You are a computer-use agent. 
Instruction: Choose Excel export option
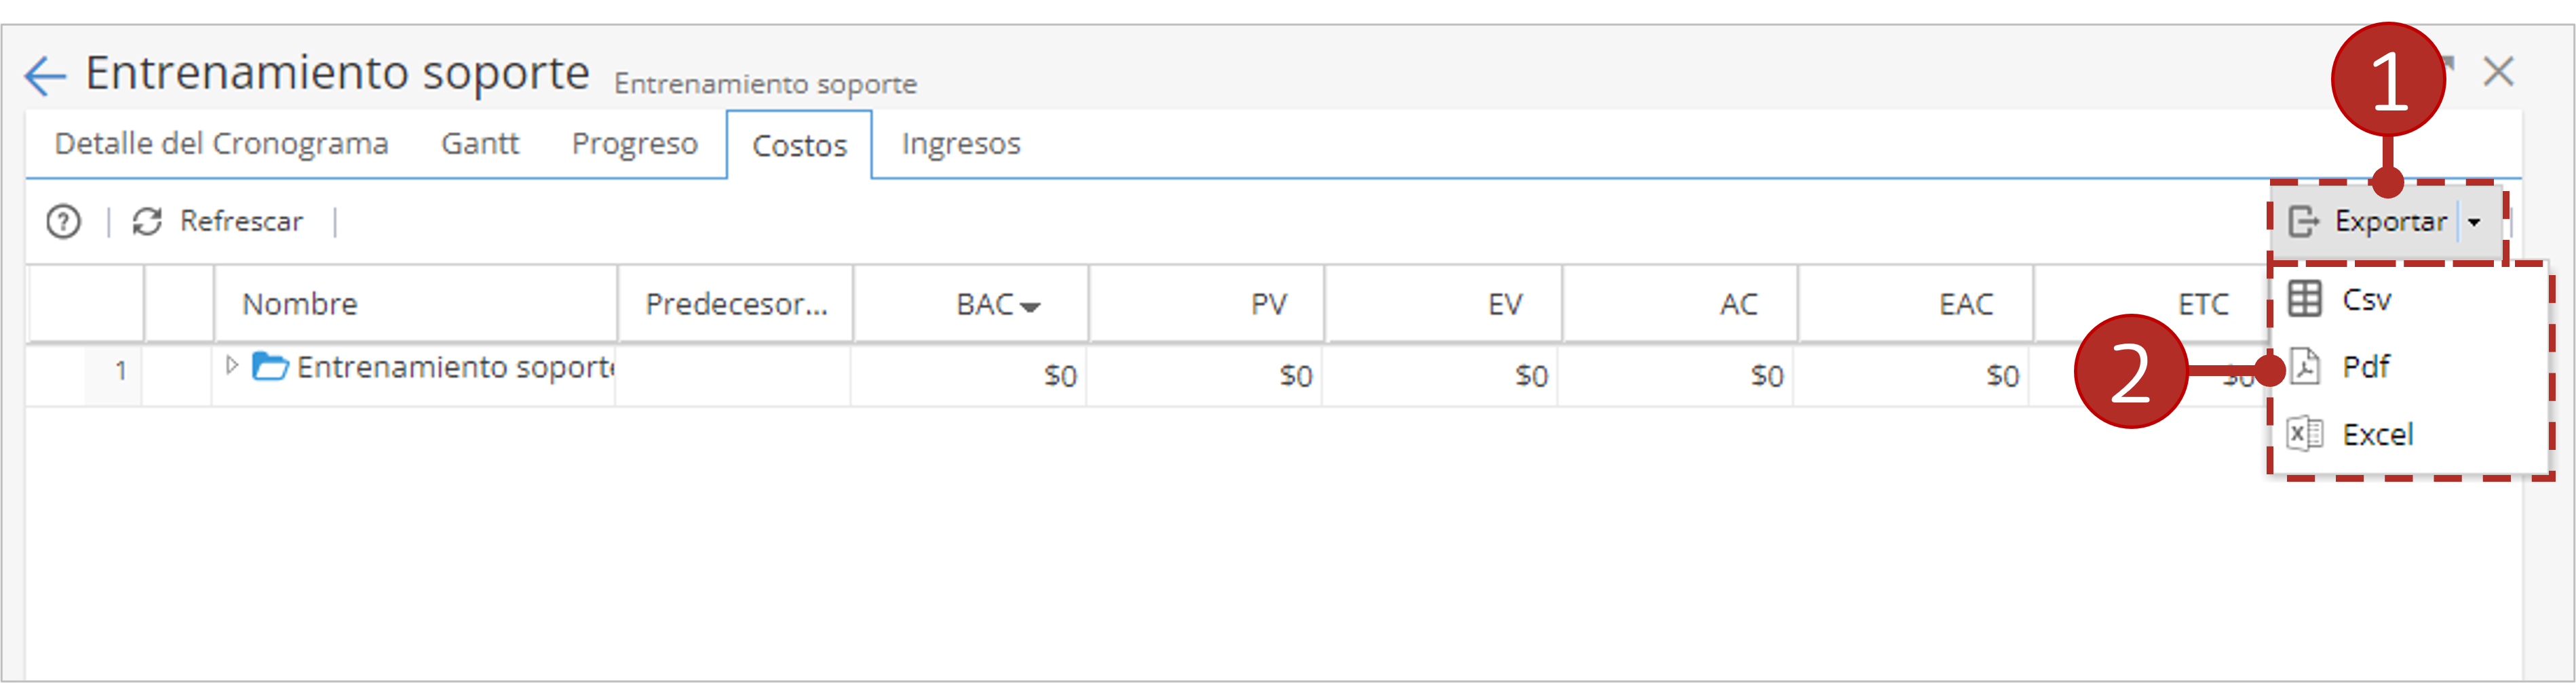point(2377,434)
